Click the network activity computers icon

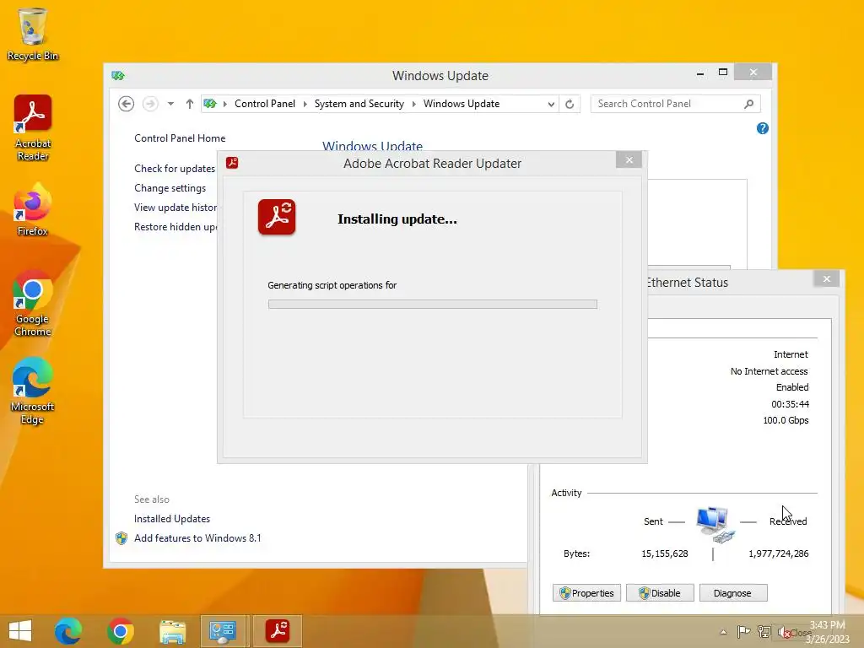(x=714, y=525)
